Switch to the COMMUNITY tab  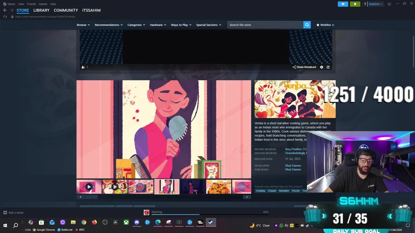click(x=66, y=10)
